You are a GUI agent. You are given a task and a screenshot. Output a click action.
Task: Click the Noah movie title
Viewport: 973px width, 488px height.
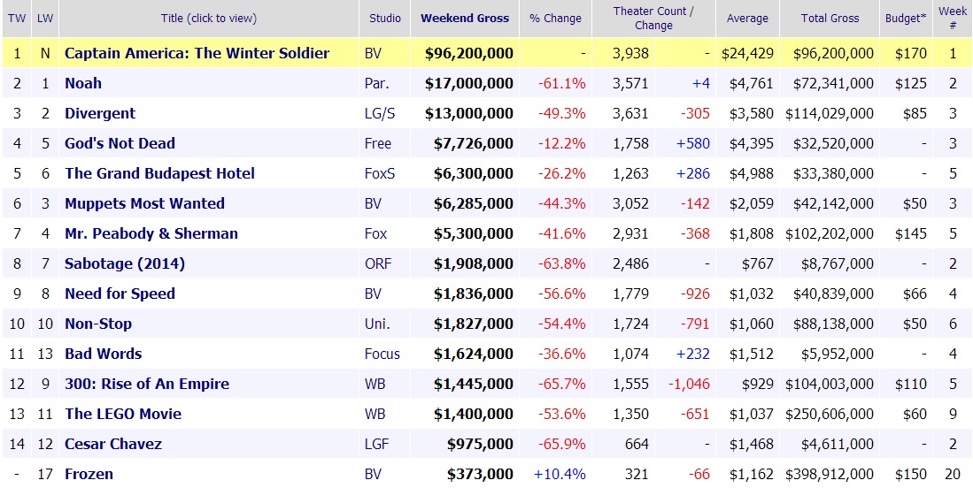[83, 83]
